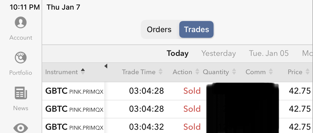This screenshot has height=133, width=313.
Task: Open the Account sidebar icon
Action: 20,23
